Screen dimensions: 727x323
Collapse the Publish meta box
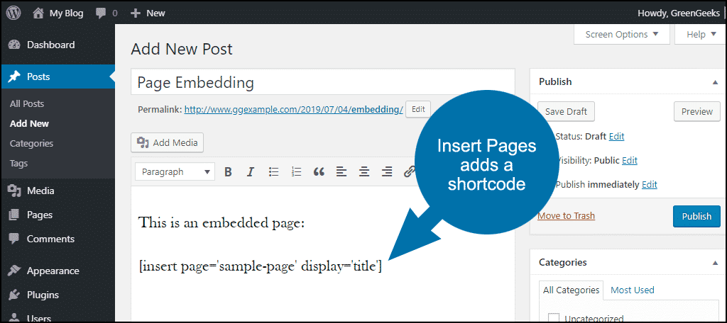[x=714, y=82]
